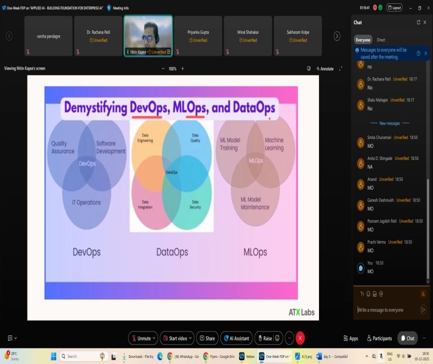Select the Everyone chat tab
This screenshot has width=433, height=364.
(363, 40)
